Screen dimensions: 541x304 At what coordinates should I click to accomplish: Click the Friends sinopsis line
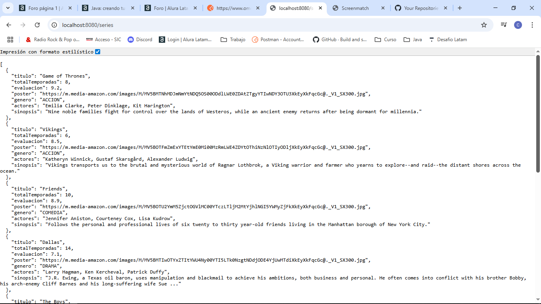[221, 224]
